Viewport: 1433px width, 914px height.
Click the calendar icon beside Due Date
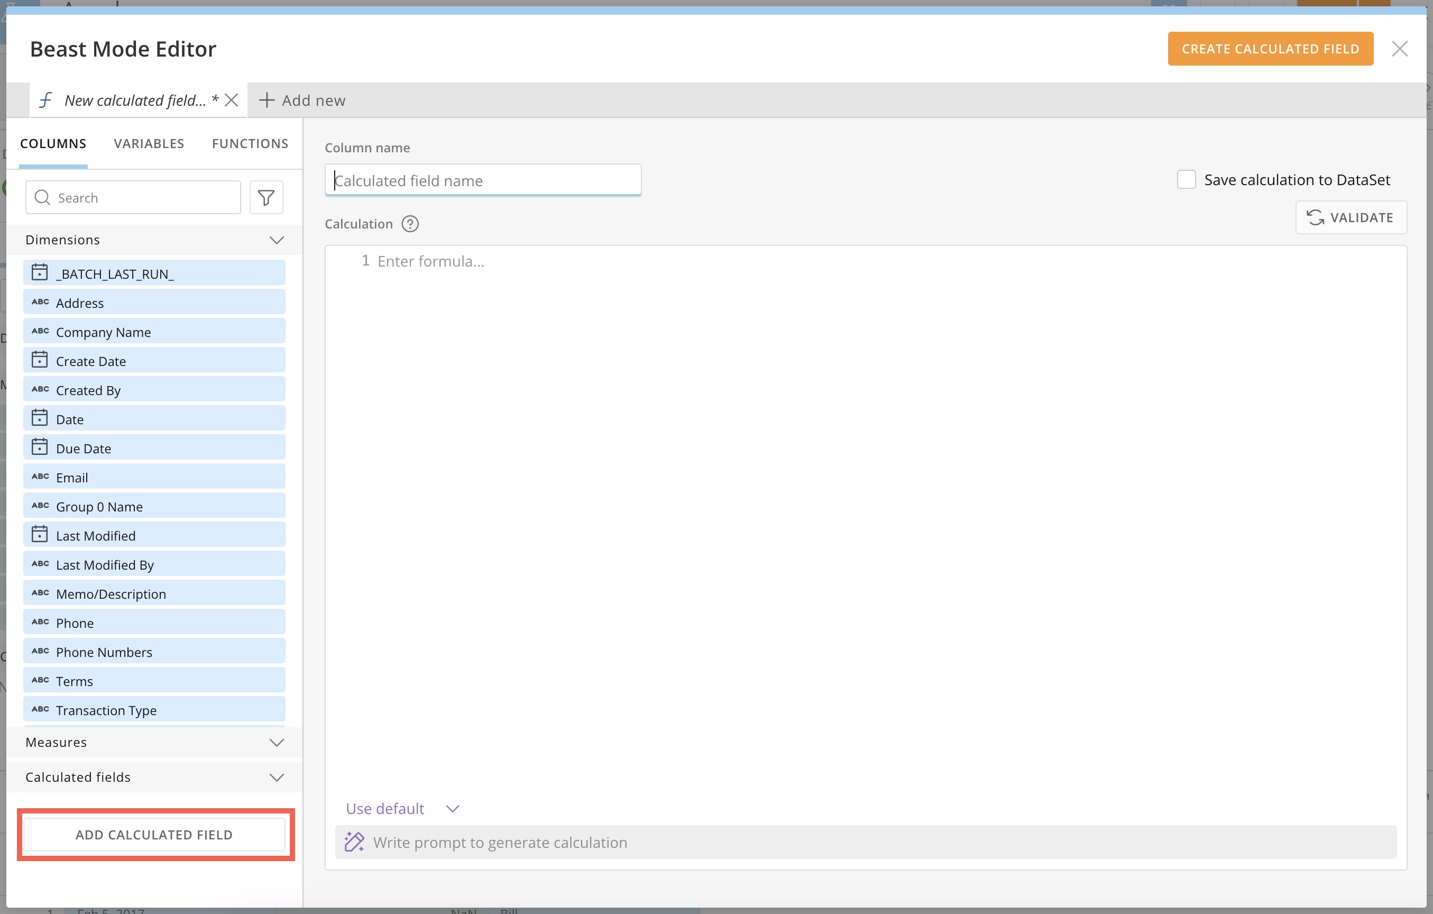coord(39,447)
